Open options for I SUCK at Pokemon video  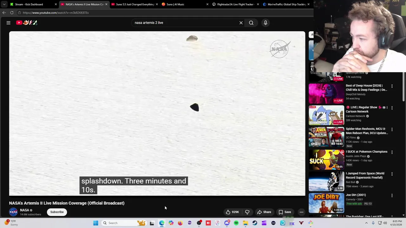pyautogui.click(x=392, y=152)
